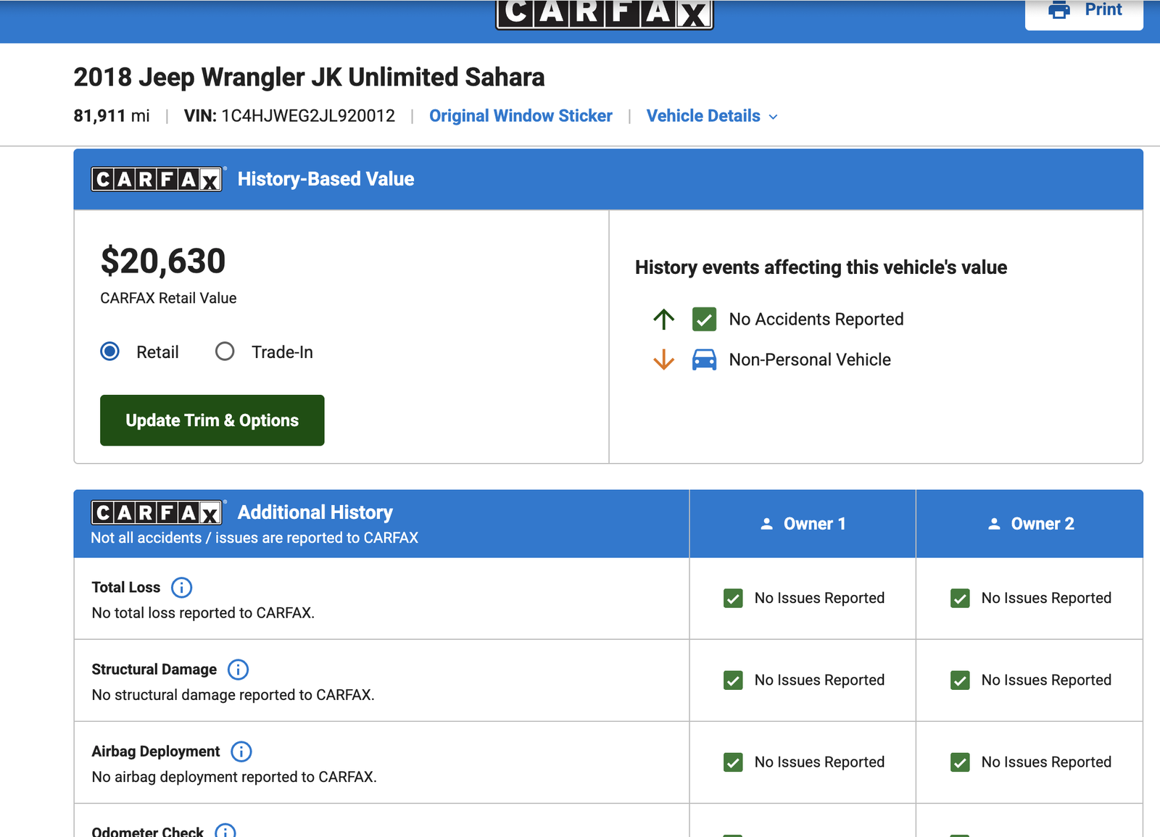
Task: Click the CARFAX logo in the top banner
Action: tap(605, 14)
